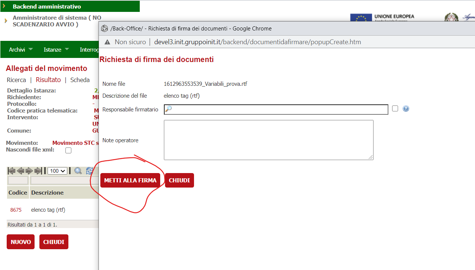Open document 8675 from the results list
The height and width of the screenshot is (270, 475).
[16, 210]
